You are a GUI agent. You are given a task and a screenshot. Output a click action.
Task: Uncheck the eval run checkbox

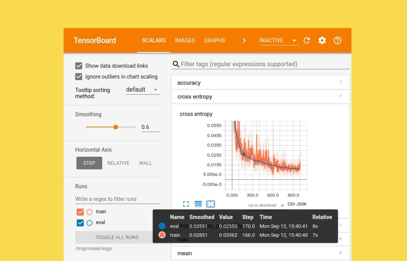[80, 223]
